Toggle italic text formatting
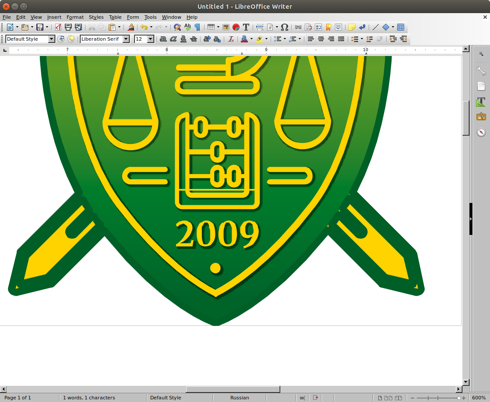The width and height of the screenshot is (490, 402). (173, 39)
